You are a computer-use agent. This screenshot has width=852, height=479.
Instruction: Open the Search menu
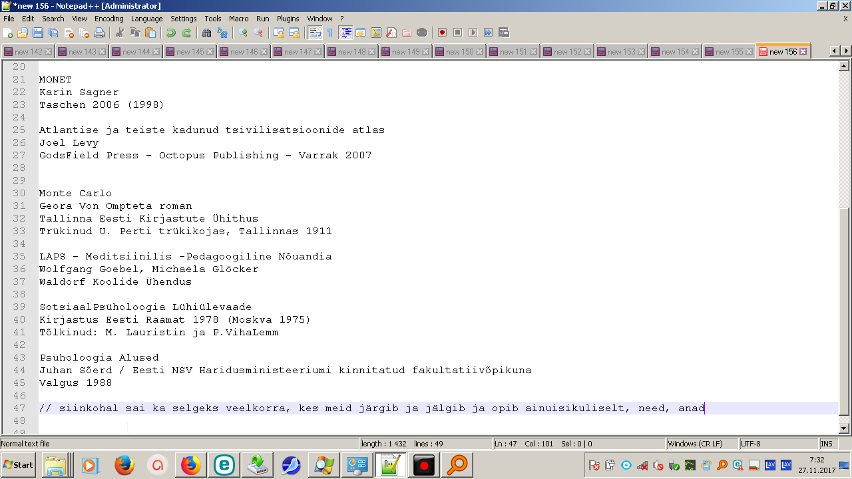53,19
